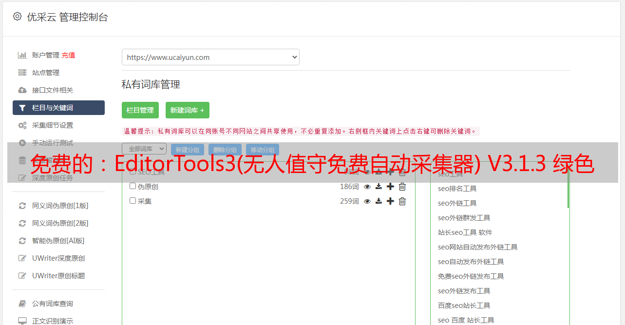Tick the 采集 checkbox
Image resolution: width=625 pixels, height=325 pixels.
pos(133,201)
